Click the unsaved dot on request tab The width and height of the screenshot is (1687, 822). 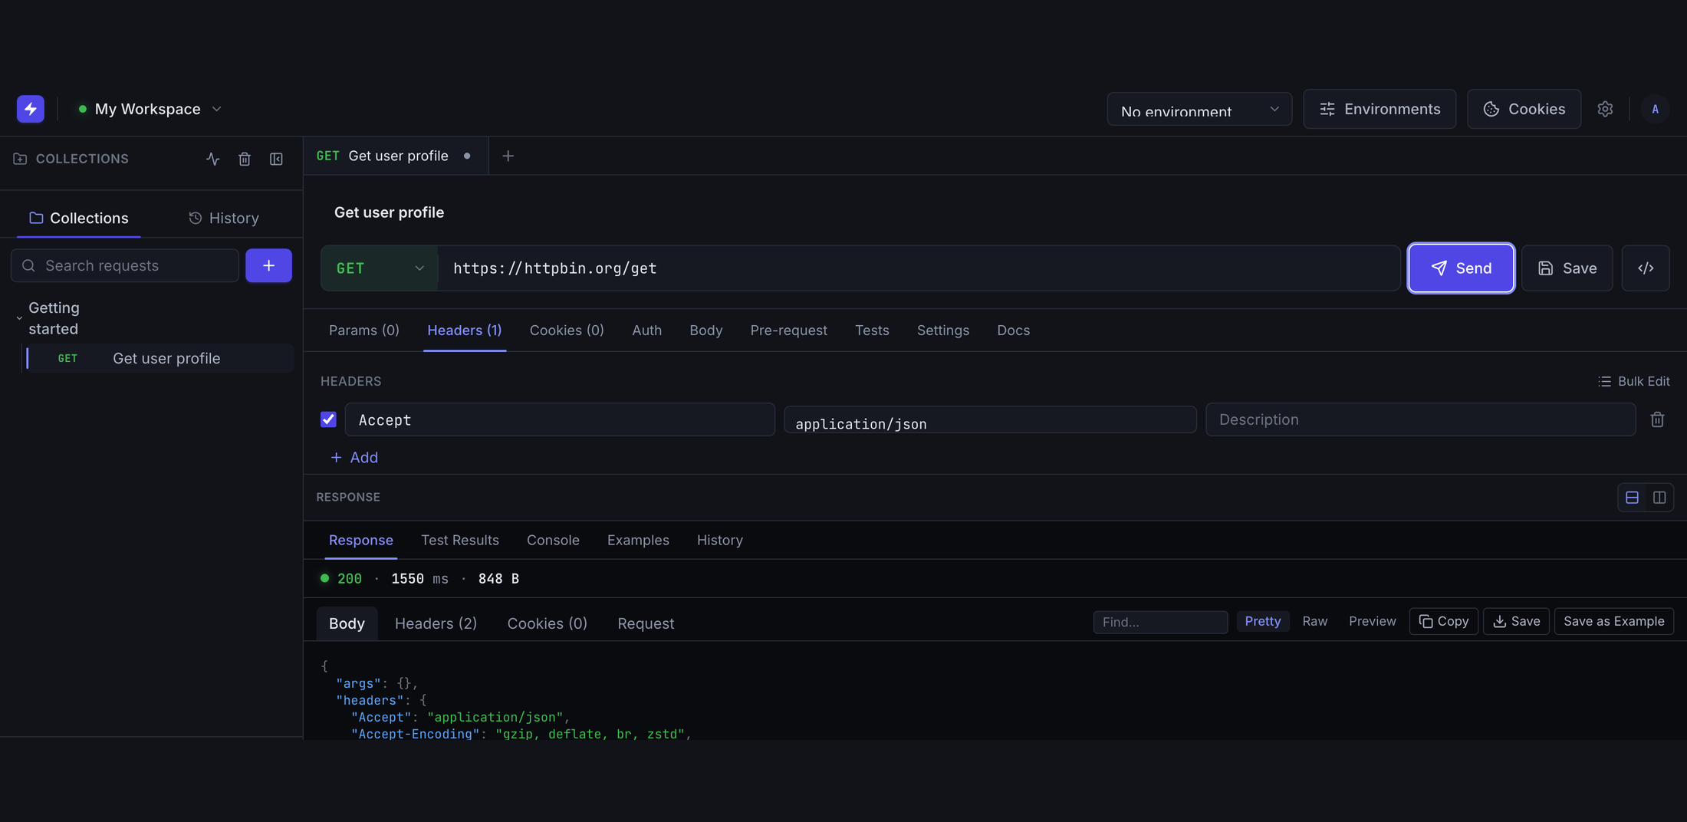[466, 156]
